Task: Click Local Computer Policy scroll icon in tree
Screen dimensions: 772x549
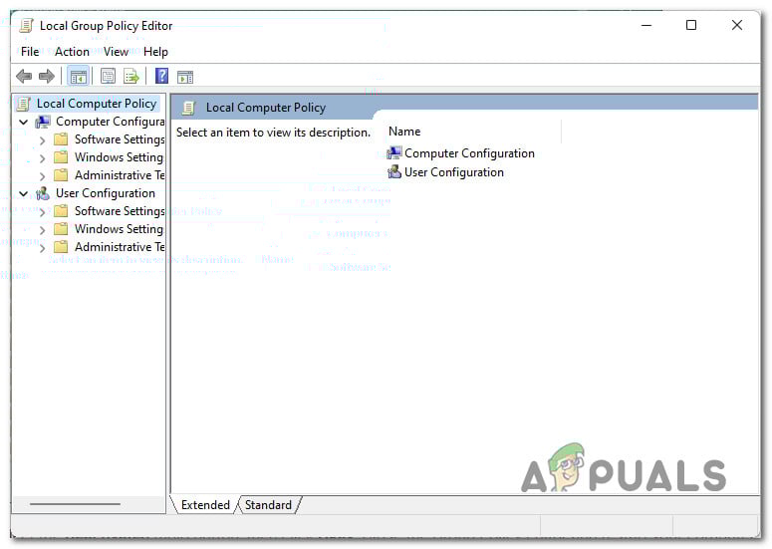Action: tap(24, 104)
